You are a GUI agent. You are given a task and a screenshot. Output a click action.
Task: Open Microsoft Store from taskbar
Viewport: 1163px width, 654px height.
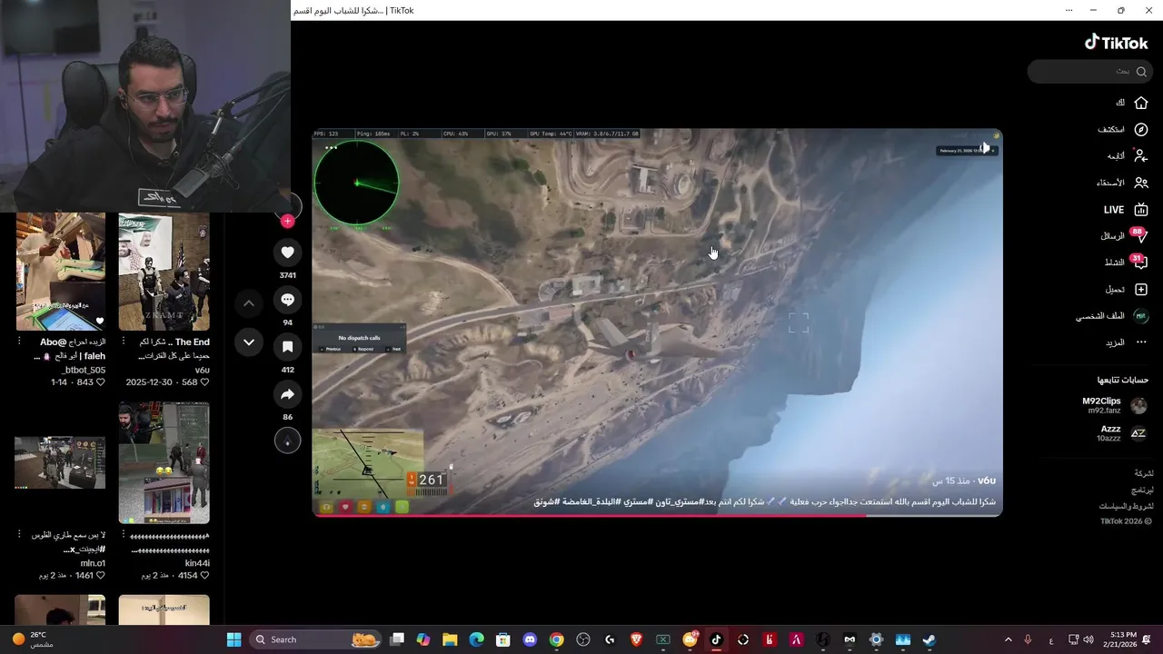tap(503, 639)
